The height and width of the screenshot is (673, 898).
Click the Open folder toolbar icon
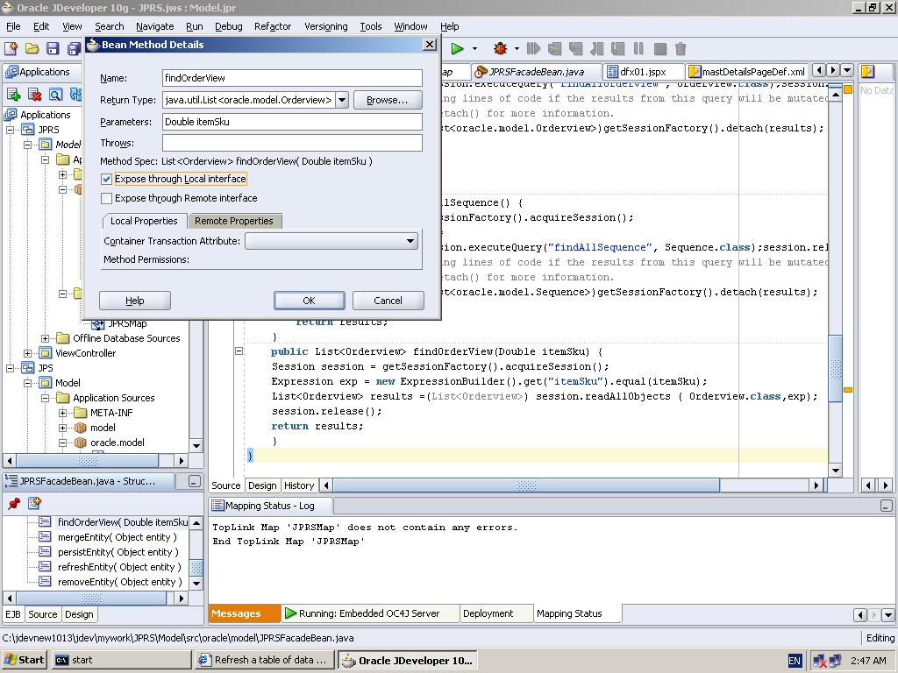32,49
